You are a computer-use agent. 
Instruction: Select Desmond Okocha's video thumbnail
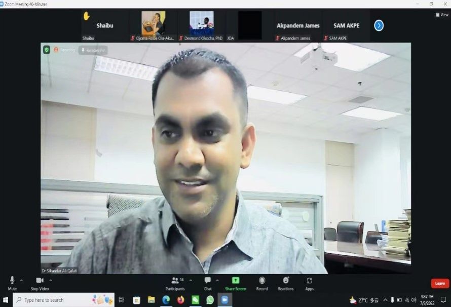(x=201, y=24)
